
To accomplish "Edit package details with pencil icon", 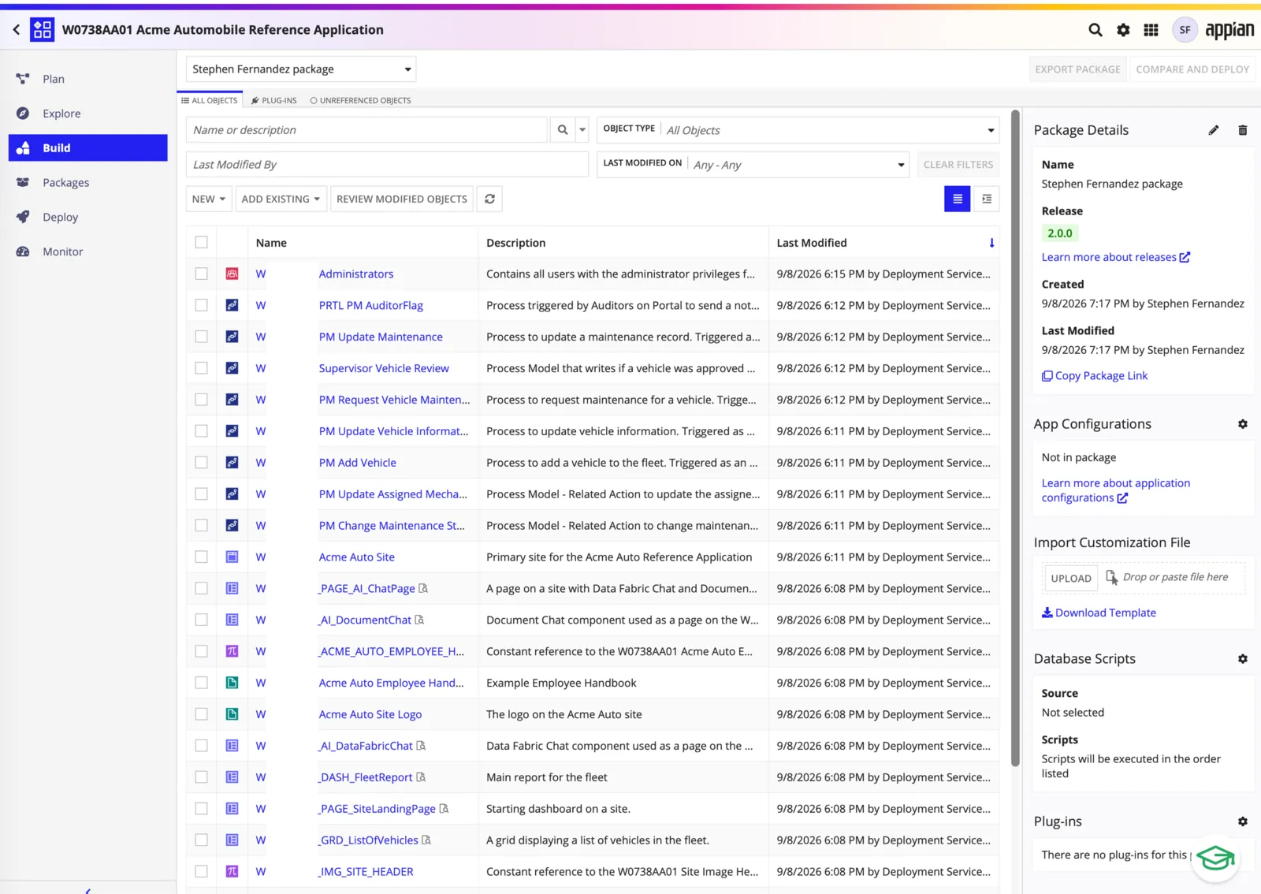I will click(x=1214, y=130).
